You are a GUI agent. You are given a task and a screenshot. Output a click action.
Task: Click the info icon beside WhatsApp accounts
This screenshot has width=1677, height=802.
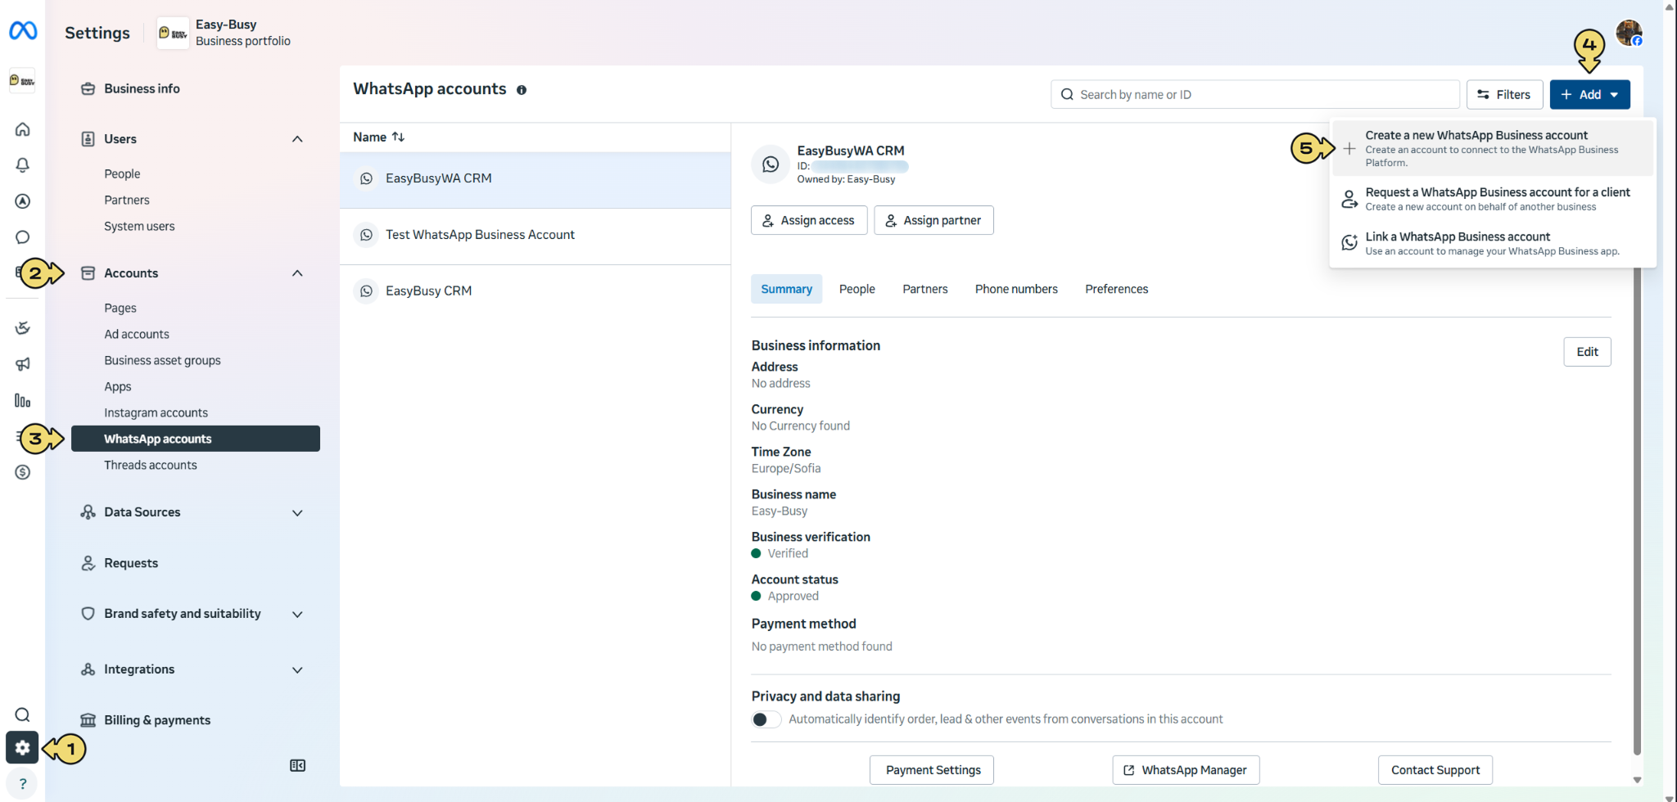point(522,90)
